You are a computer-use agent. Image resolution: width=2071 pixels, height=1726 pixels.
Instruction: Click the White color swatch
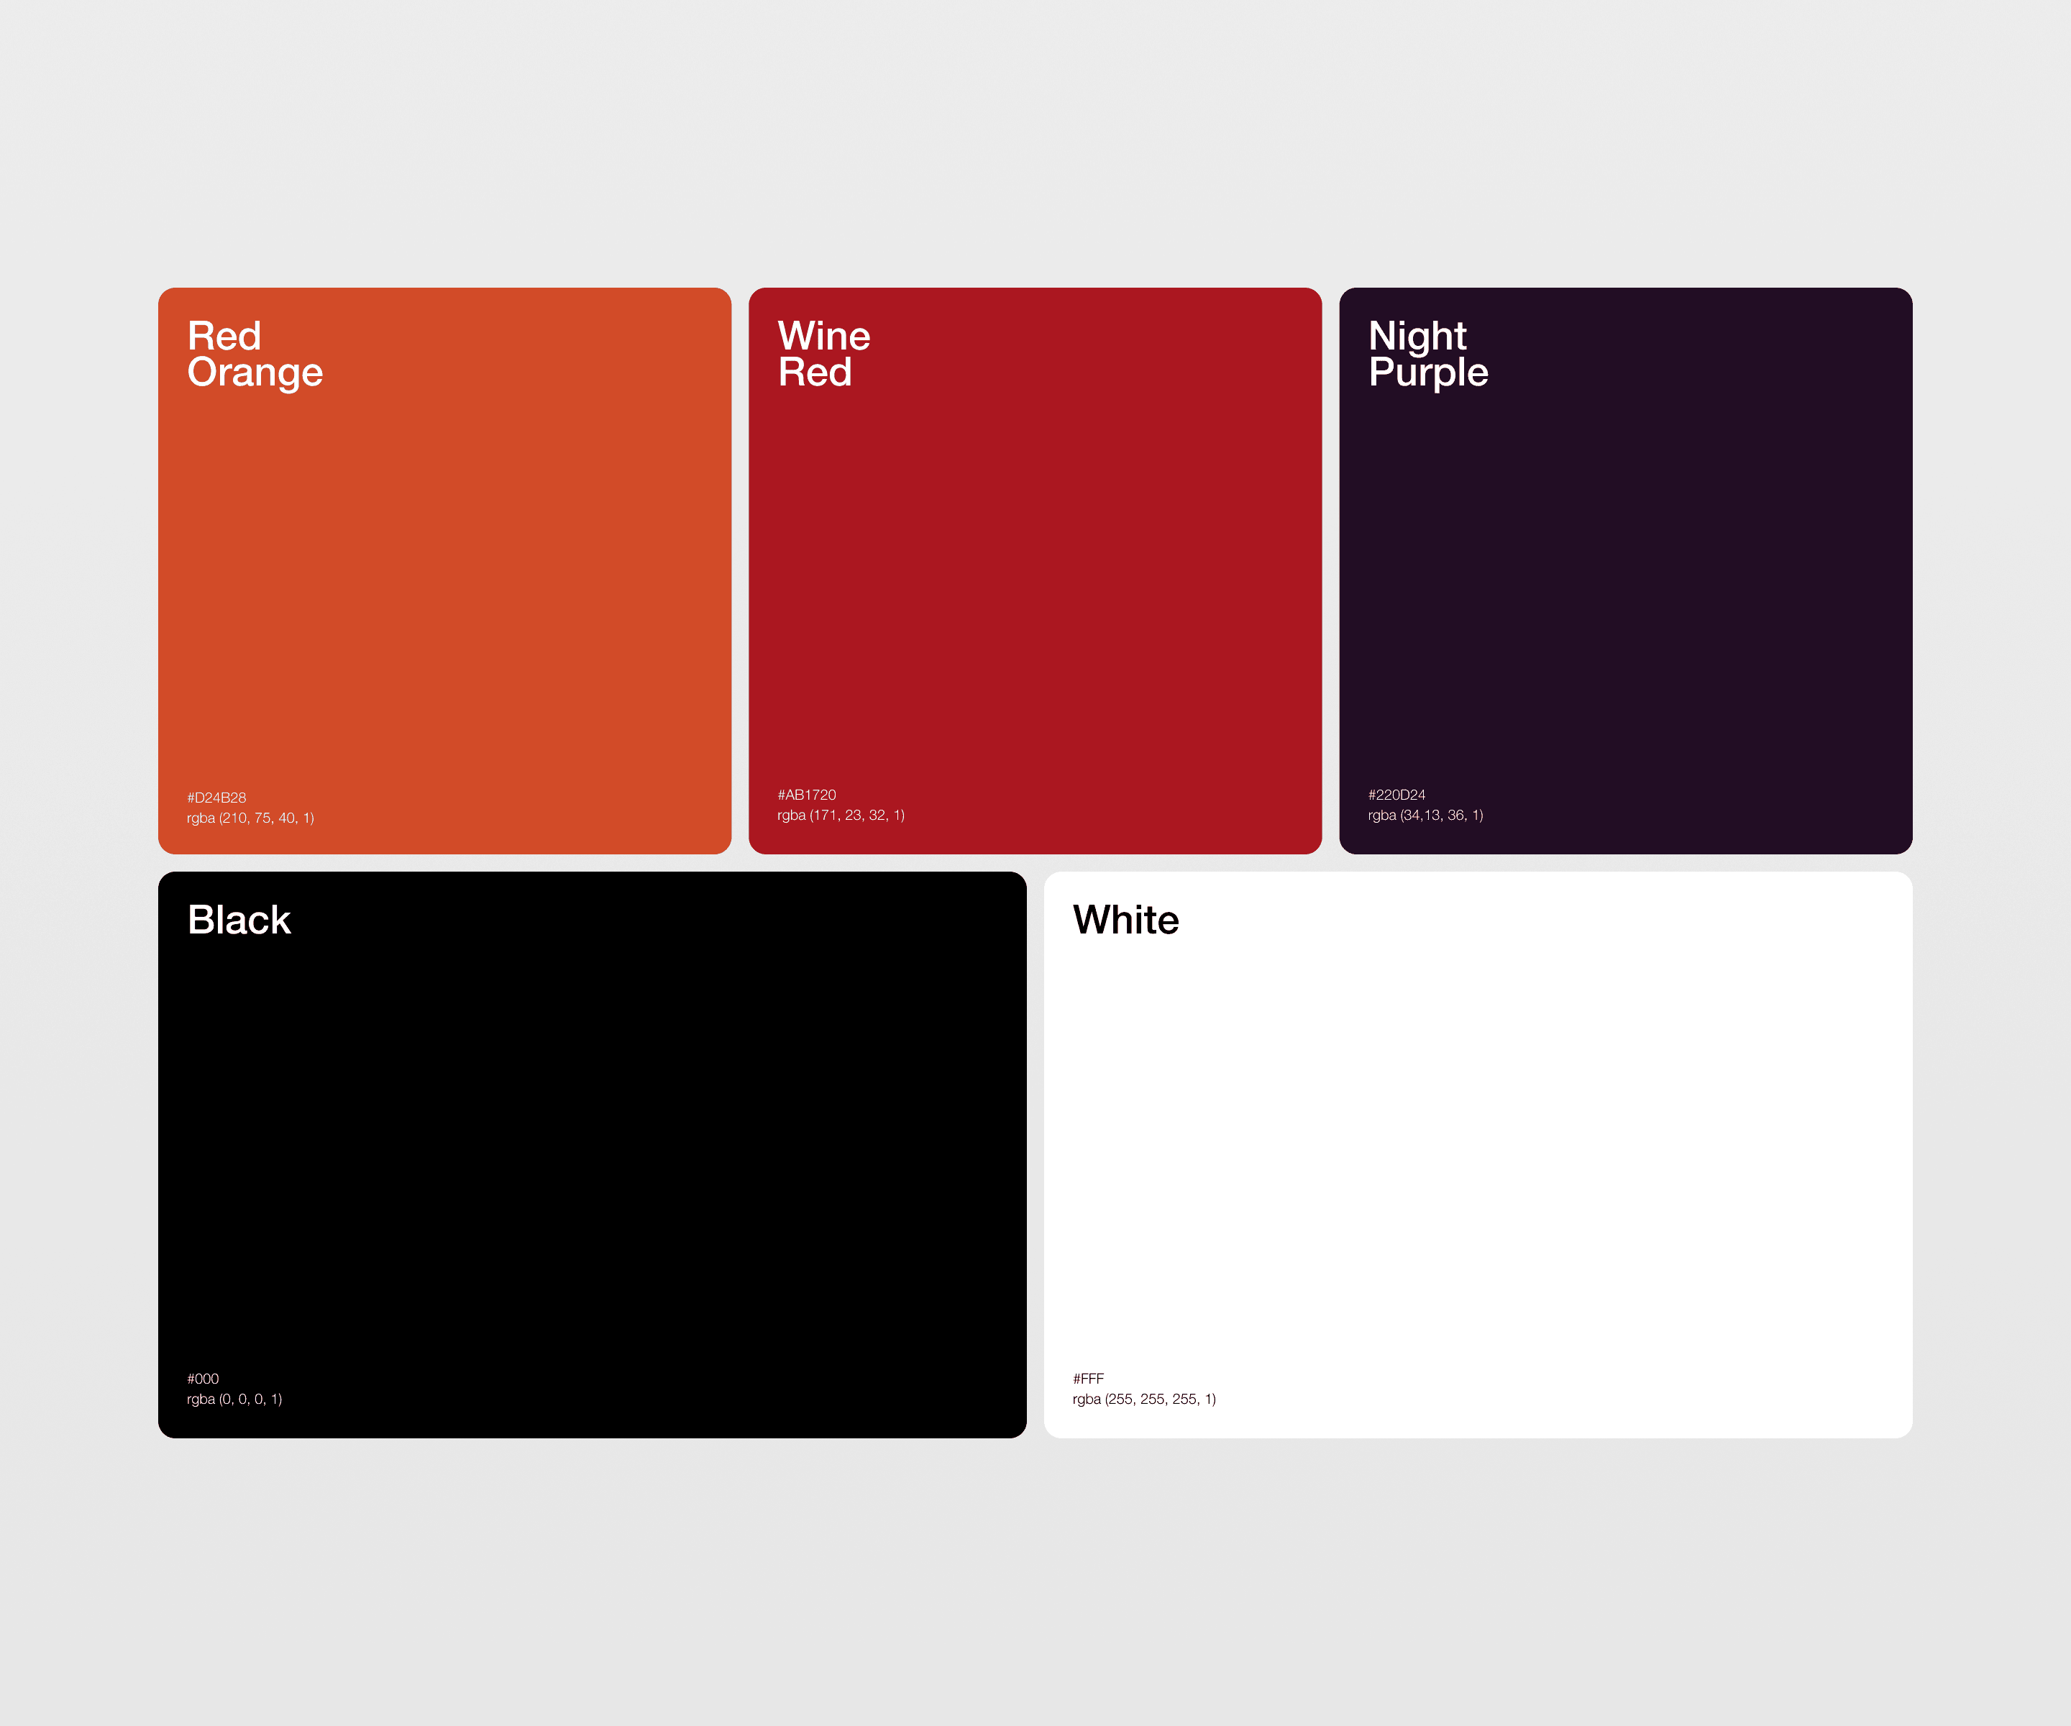pyautogui.click(x=1477, y=1154)
